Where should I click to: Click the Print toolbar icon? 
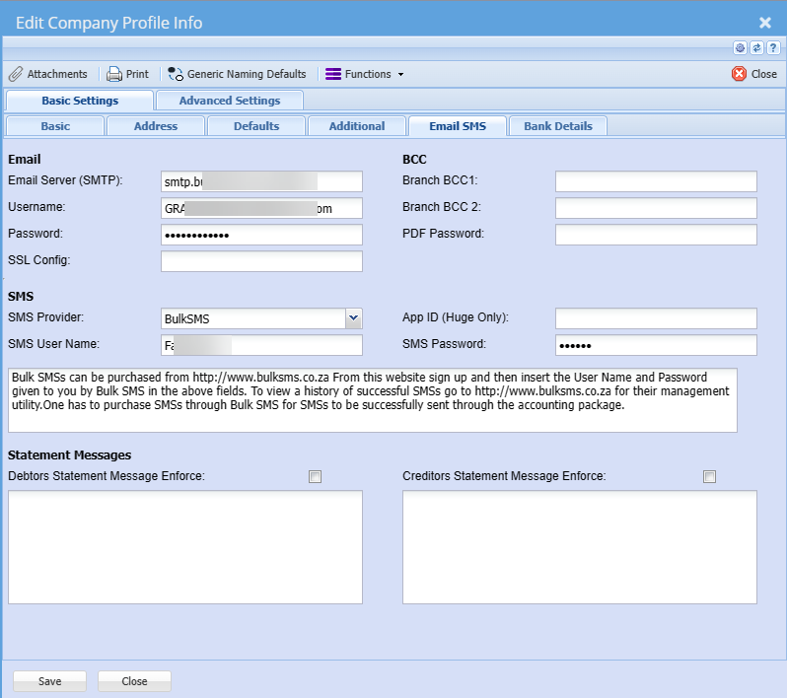click(127, 74)
